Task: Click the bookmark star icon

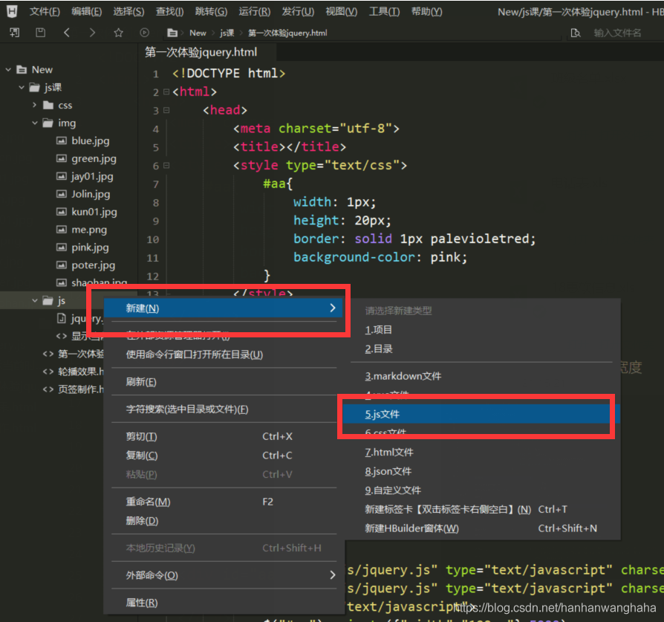Action: pos(118,33)
